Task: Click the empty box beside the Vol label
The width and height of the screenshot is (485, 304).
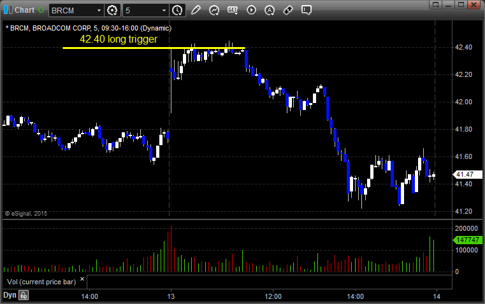Action: [270, 282]
